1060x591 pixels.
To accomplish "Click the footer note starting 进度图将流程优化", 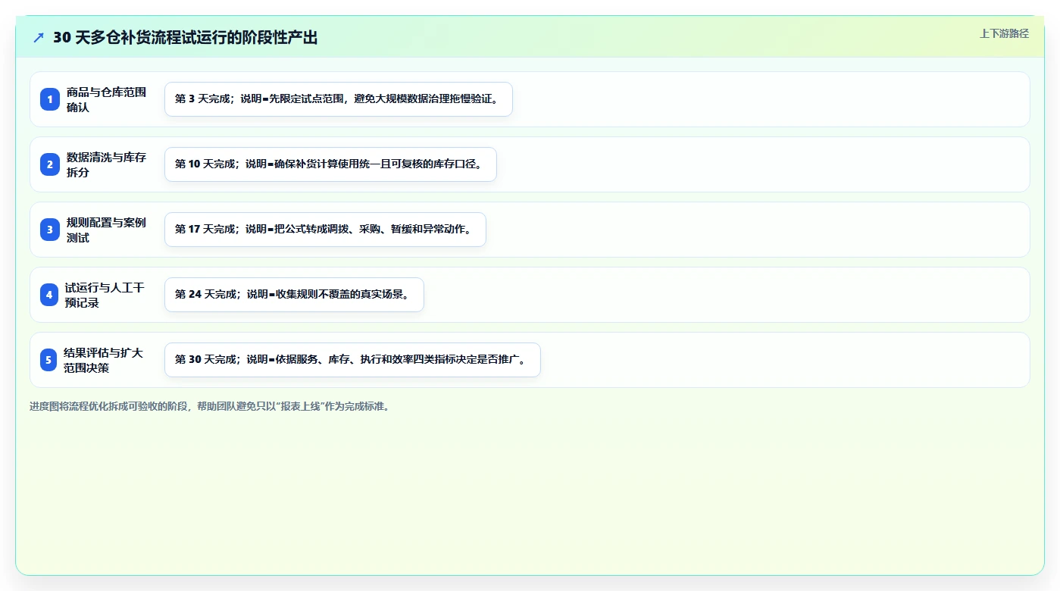I will (x=210, y=406).
